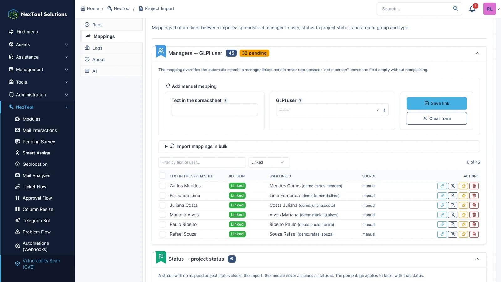Click the help icon beside GLPI user
This screenshot has height=282, width=501.
(x=300, y=101)
